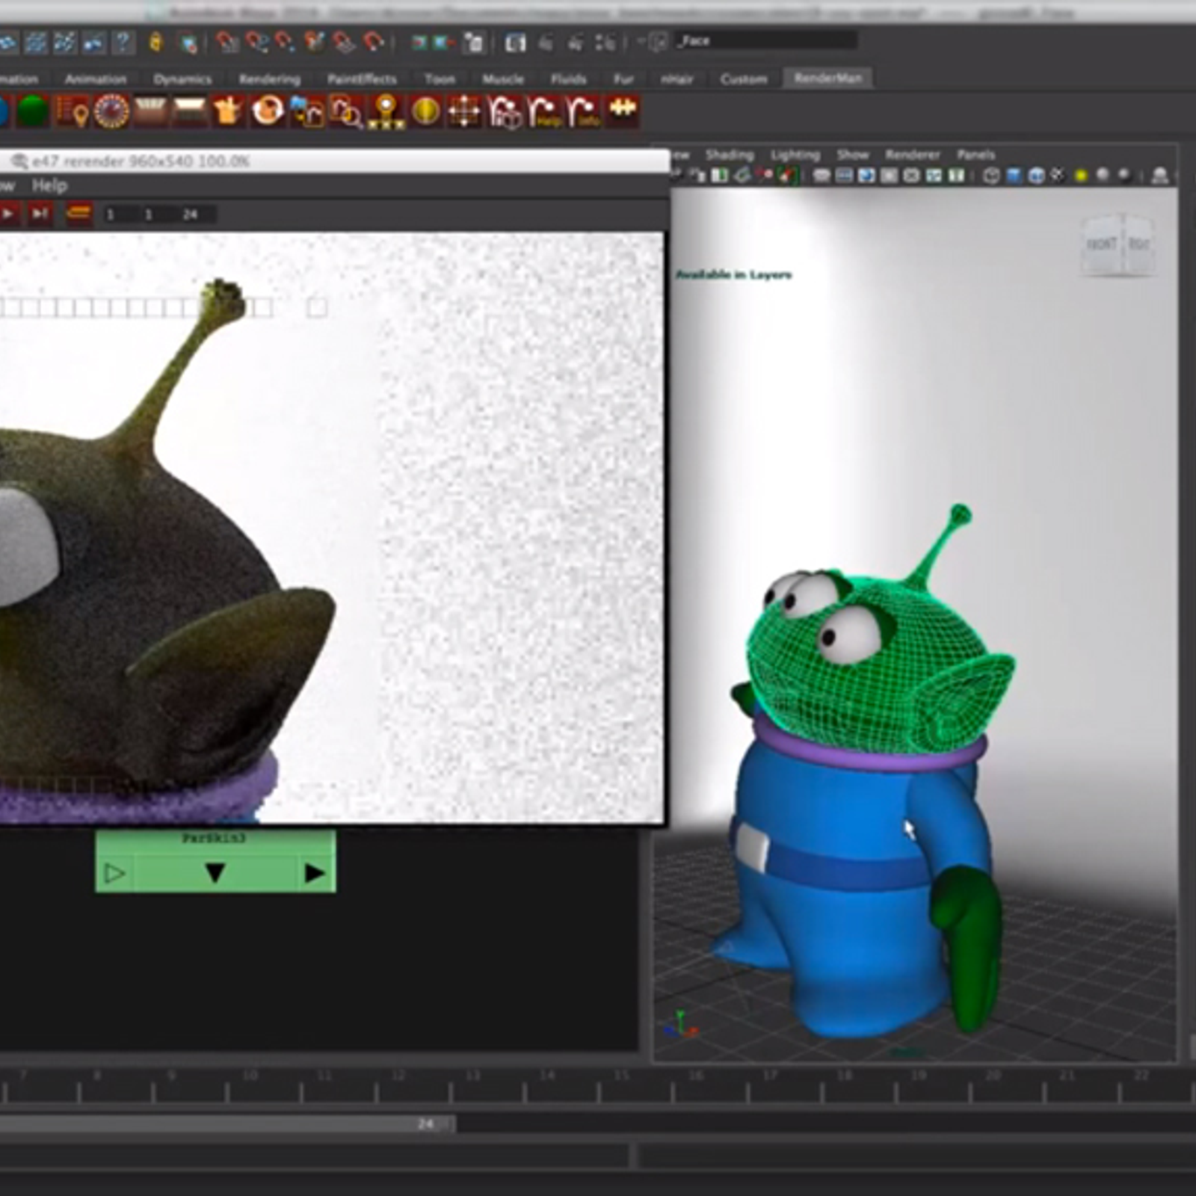The width and height of the screenshot is (1196, 1196).
Task: Click into the _Face name field
Action: click(765, 41)
